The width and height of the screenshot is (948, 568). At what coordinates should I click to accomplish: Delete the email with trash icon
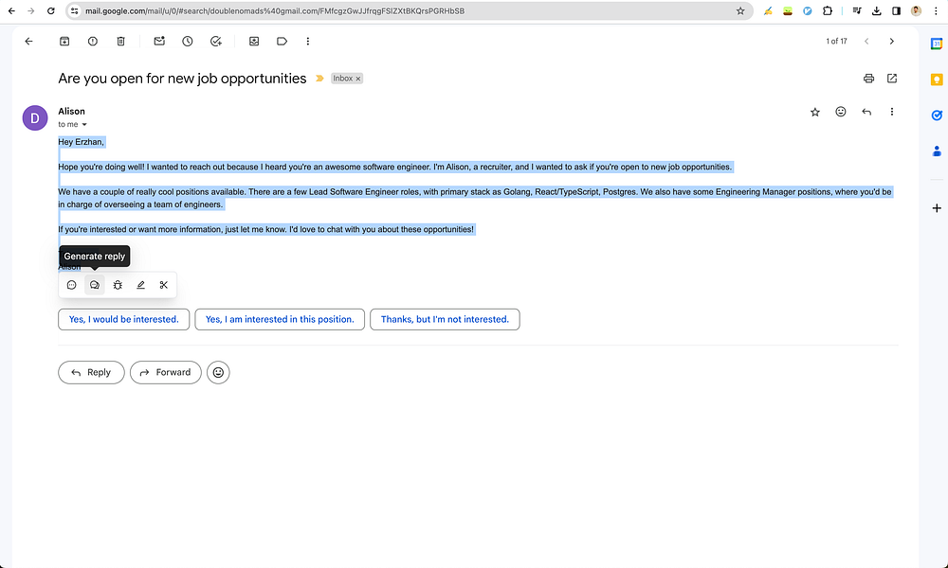(x=121, y=41)
